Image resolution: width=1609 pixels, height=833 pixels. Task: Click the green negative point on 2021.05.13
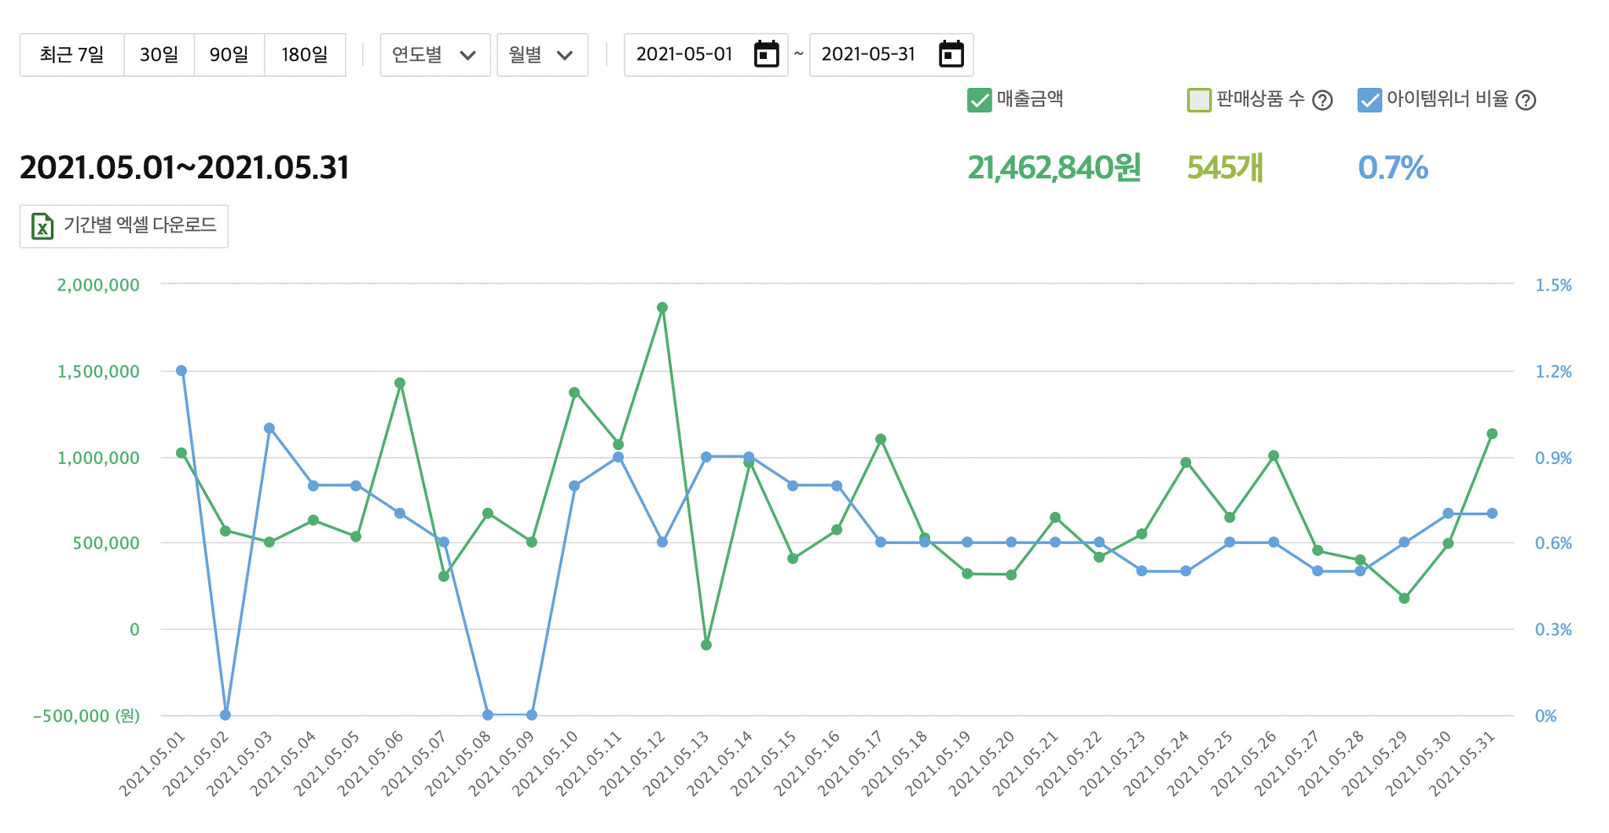tap(706, 645)
